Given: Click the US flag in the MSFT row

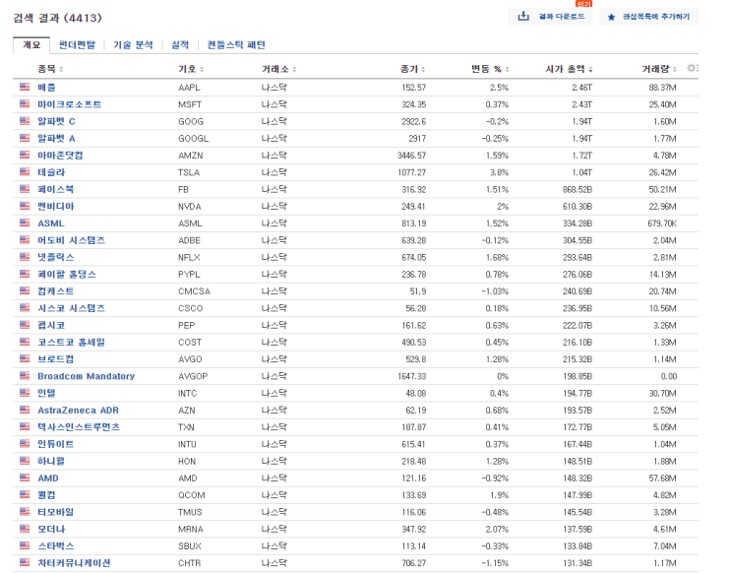Looking at the screenshot, I should coord(25,103).
